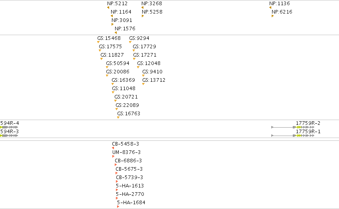The image size is (339, 209).
Task: Click the 594R-3 transcript exon glyph
Action: coord(9,136)
